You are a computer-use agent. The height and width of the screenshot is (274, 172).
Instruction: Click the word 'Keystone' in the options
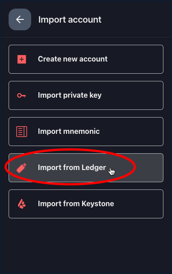pyautogui.click(x=98, y=204)
